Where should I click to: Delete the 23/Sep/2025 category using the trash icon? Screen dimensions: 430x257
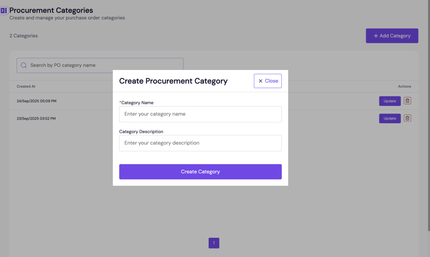pos(407,118)
